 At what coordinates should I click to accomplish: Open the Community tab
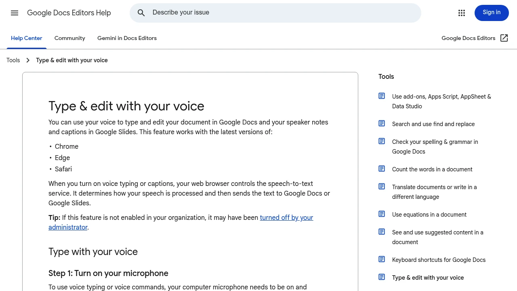click(x=70, y=38)
